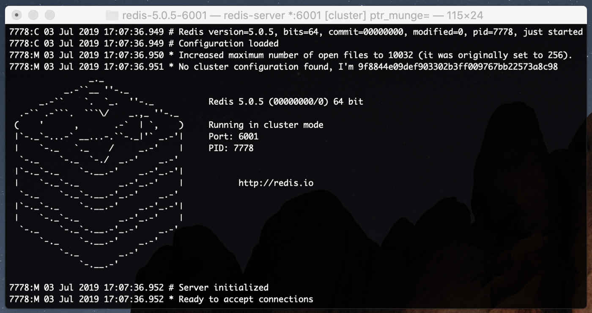Click the 'No cluster configuration found' line
This screenshot has height=313, width=592.
coord(283,67)
